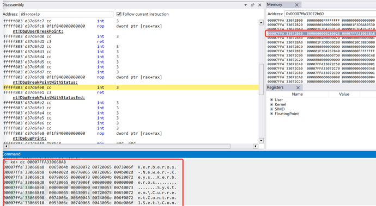This screenshot has height=206, width=376.
Task: Select the nop line at fffff803`d37d6fc8
Action: (x=131, y=26)
